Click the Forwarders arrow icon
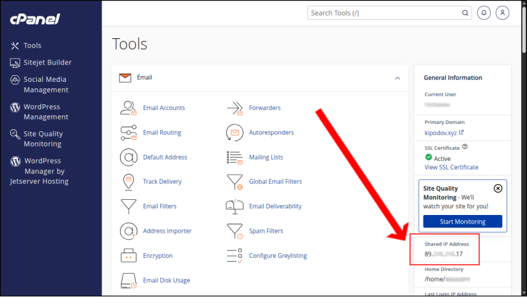Viewport: 527px width, 308px height. pos(235,108)
